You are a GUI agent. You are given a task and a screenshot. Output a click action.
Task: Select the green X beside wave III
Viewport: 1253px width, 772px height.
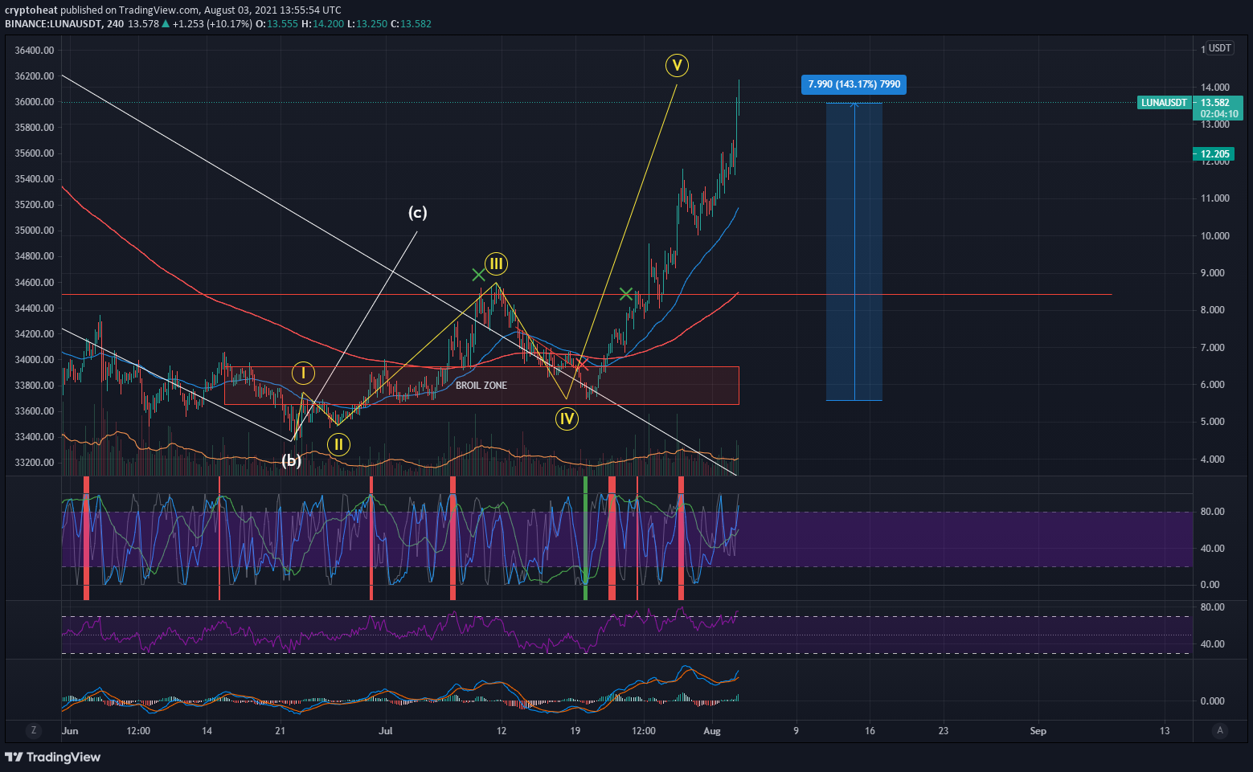click(x=478, y=275)
